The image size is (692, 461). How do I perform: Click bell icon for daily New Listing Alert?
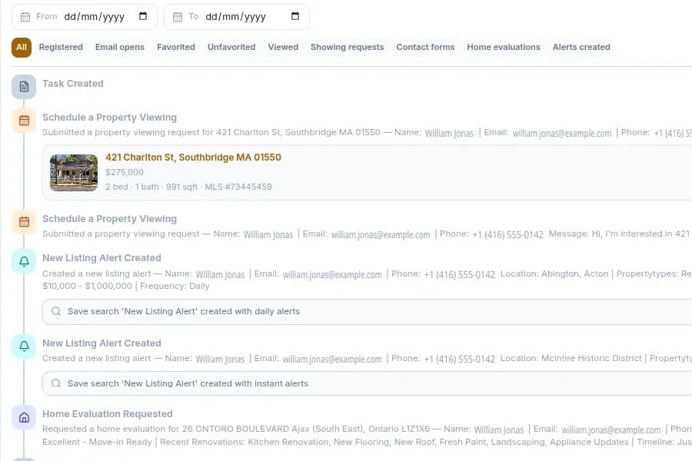[x=24, y=261]
